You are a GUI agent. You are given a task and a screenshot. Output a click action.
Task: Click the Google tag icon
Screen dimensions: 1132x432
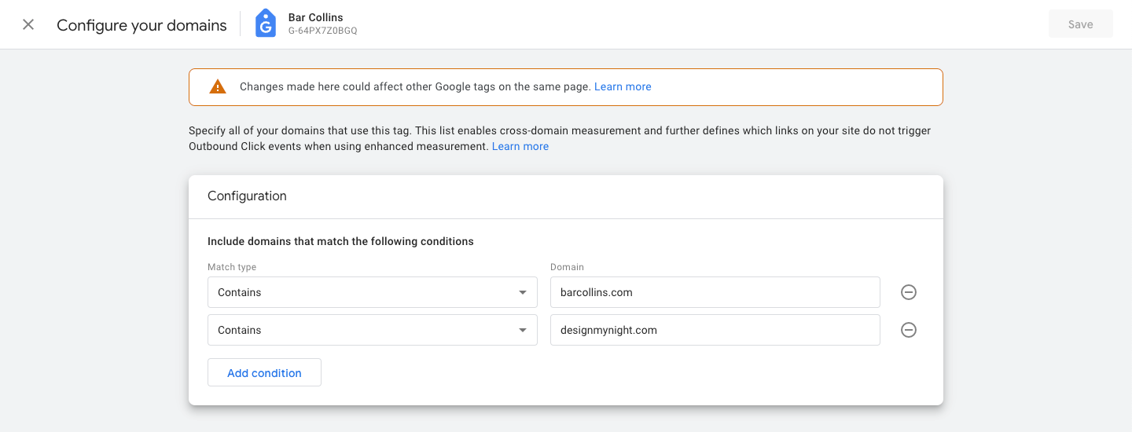(x=266, y=24)
